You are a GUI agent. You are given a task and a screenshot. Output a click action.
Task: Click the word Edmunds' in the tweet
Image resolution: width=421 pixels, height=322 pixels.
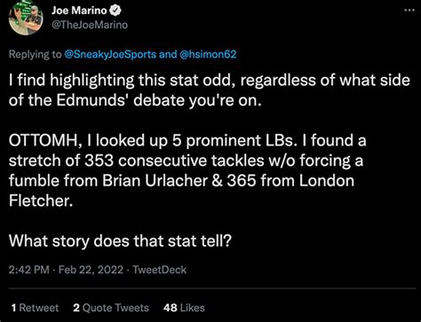(92, 100)
